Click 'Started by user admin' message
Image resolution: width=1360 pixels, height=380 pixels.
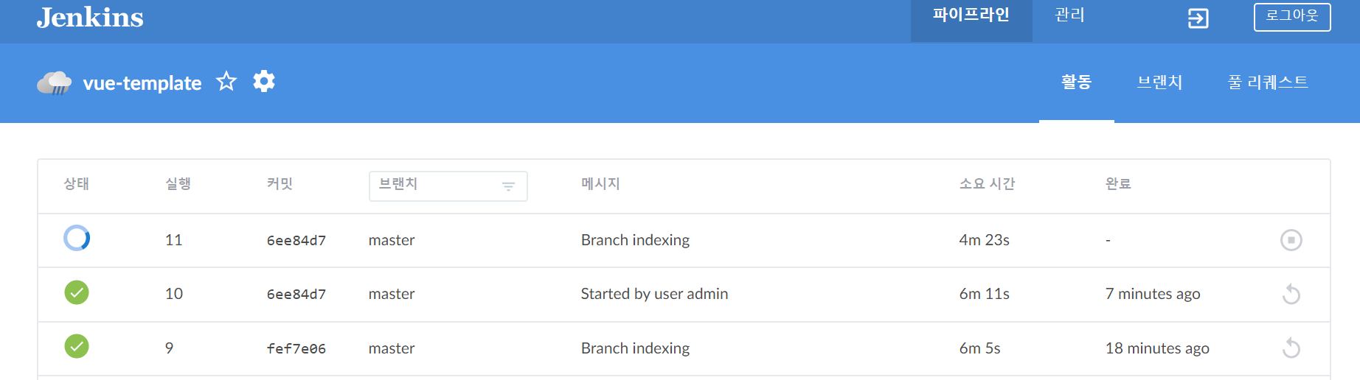click(x=654, y=294)
